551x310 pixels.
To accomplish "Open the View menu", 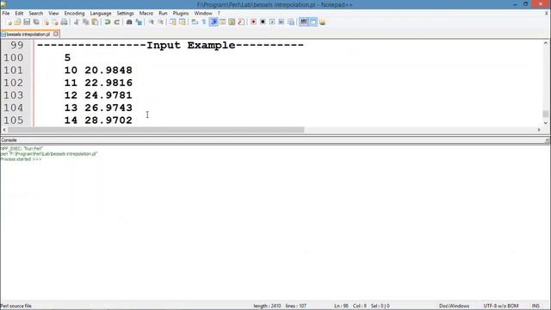I will coord(53,13).
